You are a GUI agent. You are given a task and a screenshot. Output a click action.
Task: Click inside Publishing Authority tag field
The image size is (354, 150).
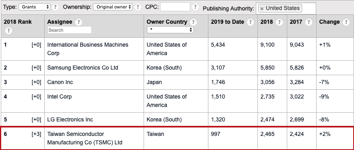pos(286,8)
